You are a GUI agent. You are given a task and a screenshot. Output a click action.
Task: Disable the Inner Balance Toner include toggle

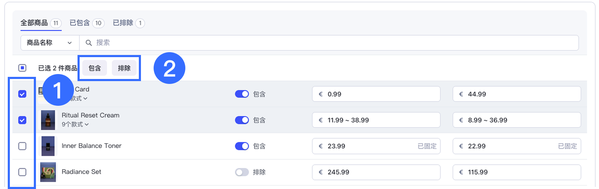click(x=242, y=146)
